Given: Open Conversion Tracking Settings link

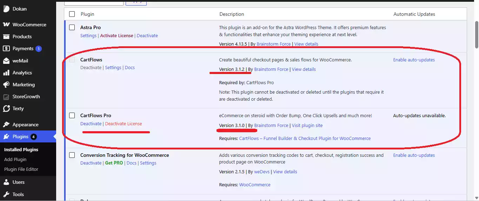Looking at the screenshot, I should coord(148,163).
